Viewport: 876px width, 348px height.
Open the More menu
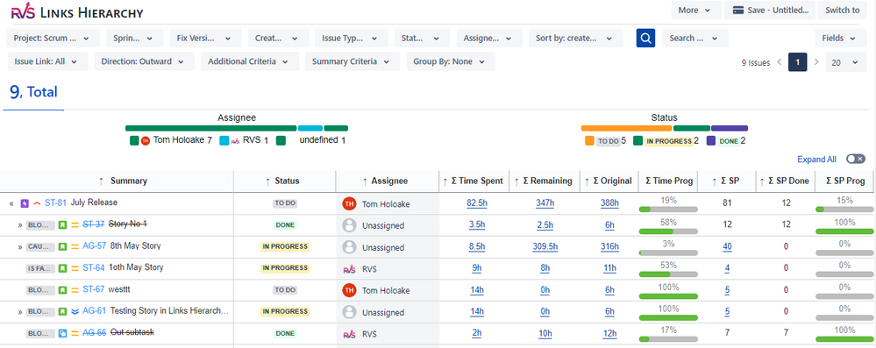pos(695,10)
